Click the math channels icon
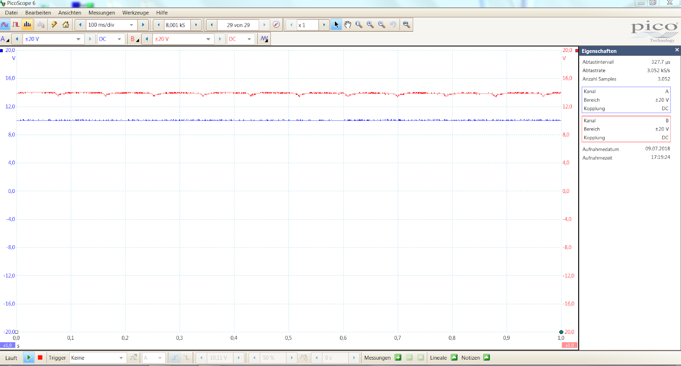The width and height of the screenshot is (681, 366). [264, 39]
